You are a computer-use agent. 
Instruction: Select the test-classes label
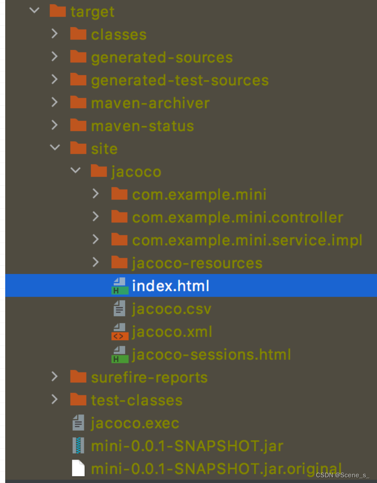click(x=137, y=400)
